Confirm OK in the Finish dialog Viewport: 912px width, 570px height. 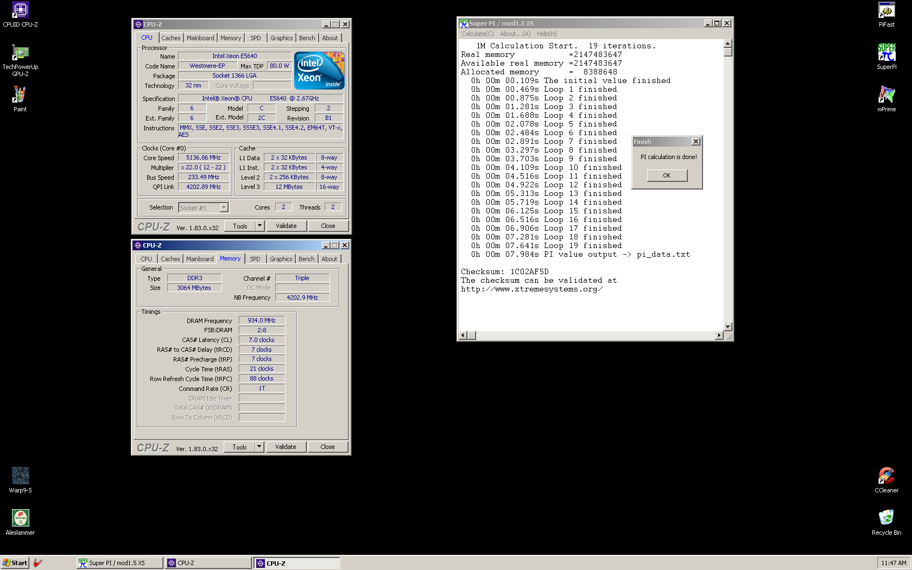[667, 175]
